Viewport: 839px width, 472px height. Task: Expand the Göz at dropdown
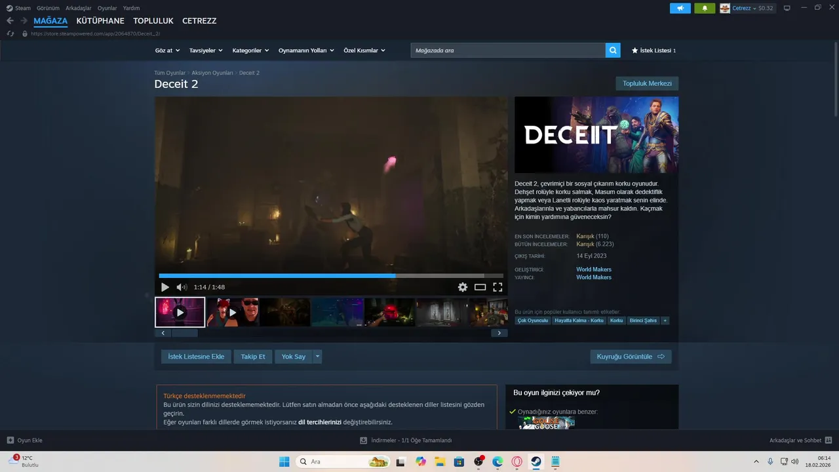coord(167,50)
